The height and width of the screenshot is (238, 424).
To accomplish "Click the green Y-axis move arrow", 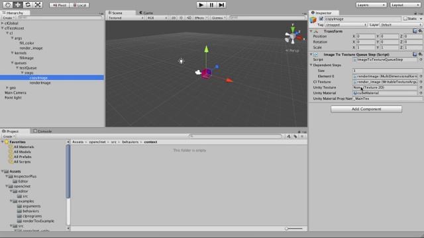I will 206,49.
